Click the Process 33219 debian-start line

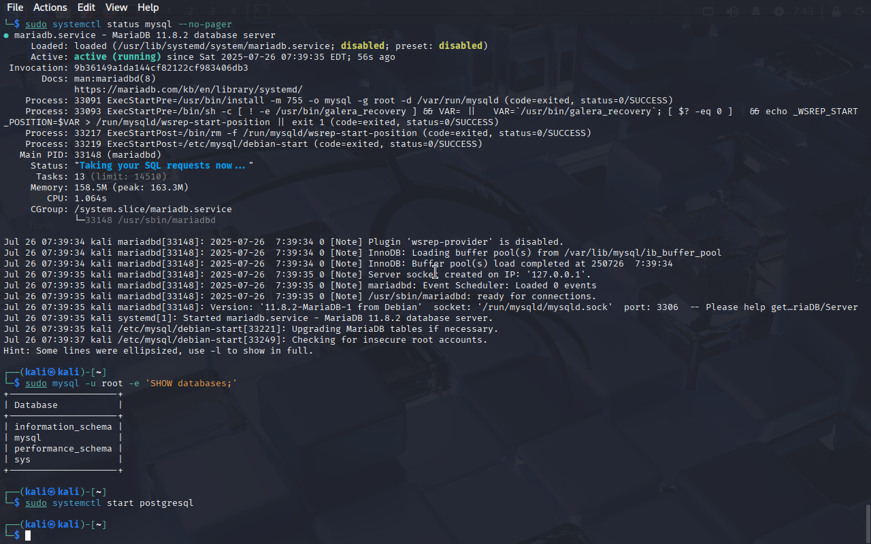pos(254,144)
